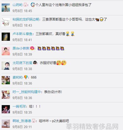Open 一碗毛球 username link
The width and height of the screenshot is (123, 130).
[x=19, y=106]
